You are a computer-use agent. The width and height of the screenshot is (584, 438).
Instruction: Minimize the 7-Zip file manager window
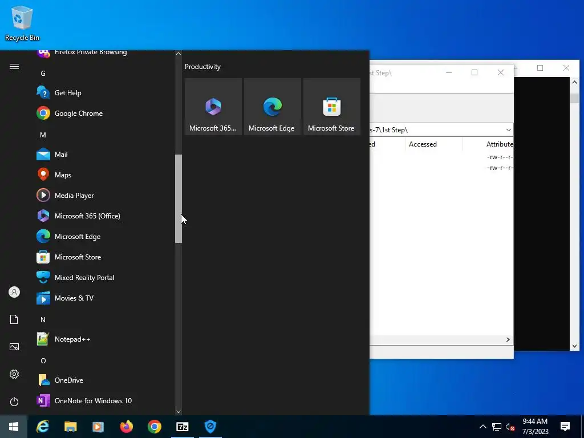coord(449,72)
